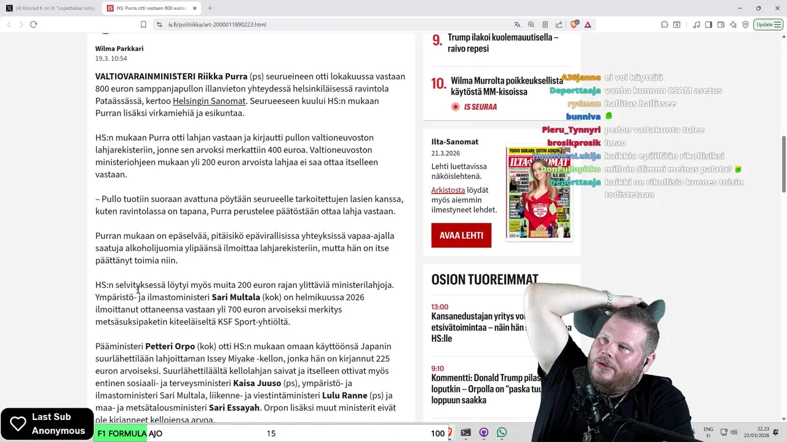Open the network status tray icon
Viewport: 787px width, 442px height.
point(724,433)
